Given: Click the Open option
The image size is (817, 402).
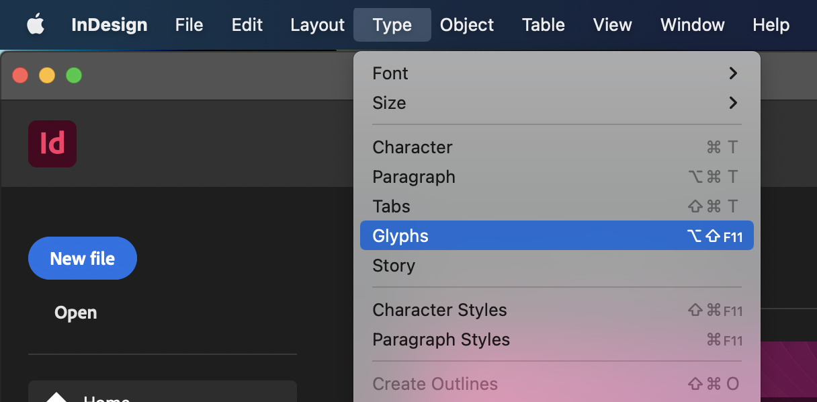Looking at the screenshot, I should click(75, 312).
